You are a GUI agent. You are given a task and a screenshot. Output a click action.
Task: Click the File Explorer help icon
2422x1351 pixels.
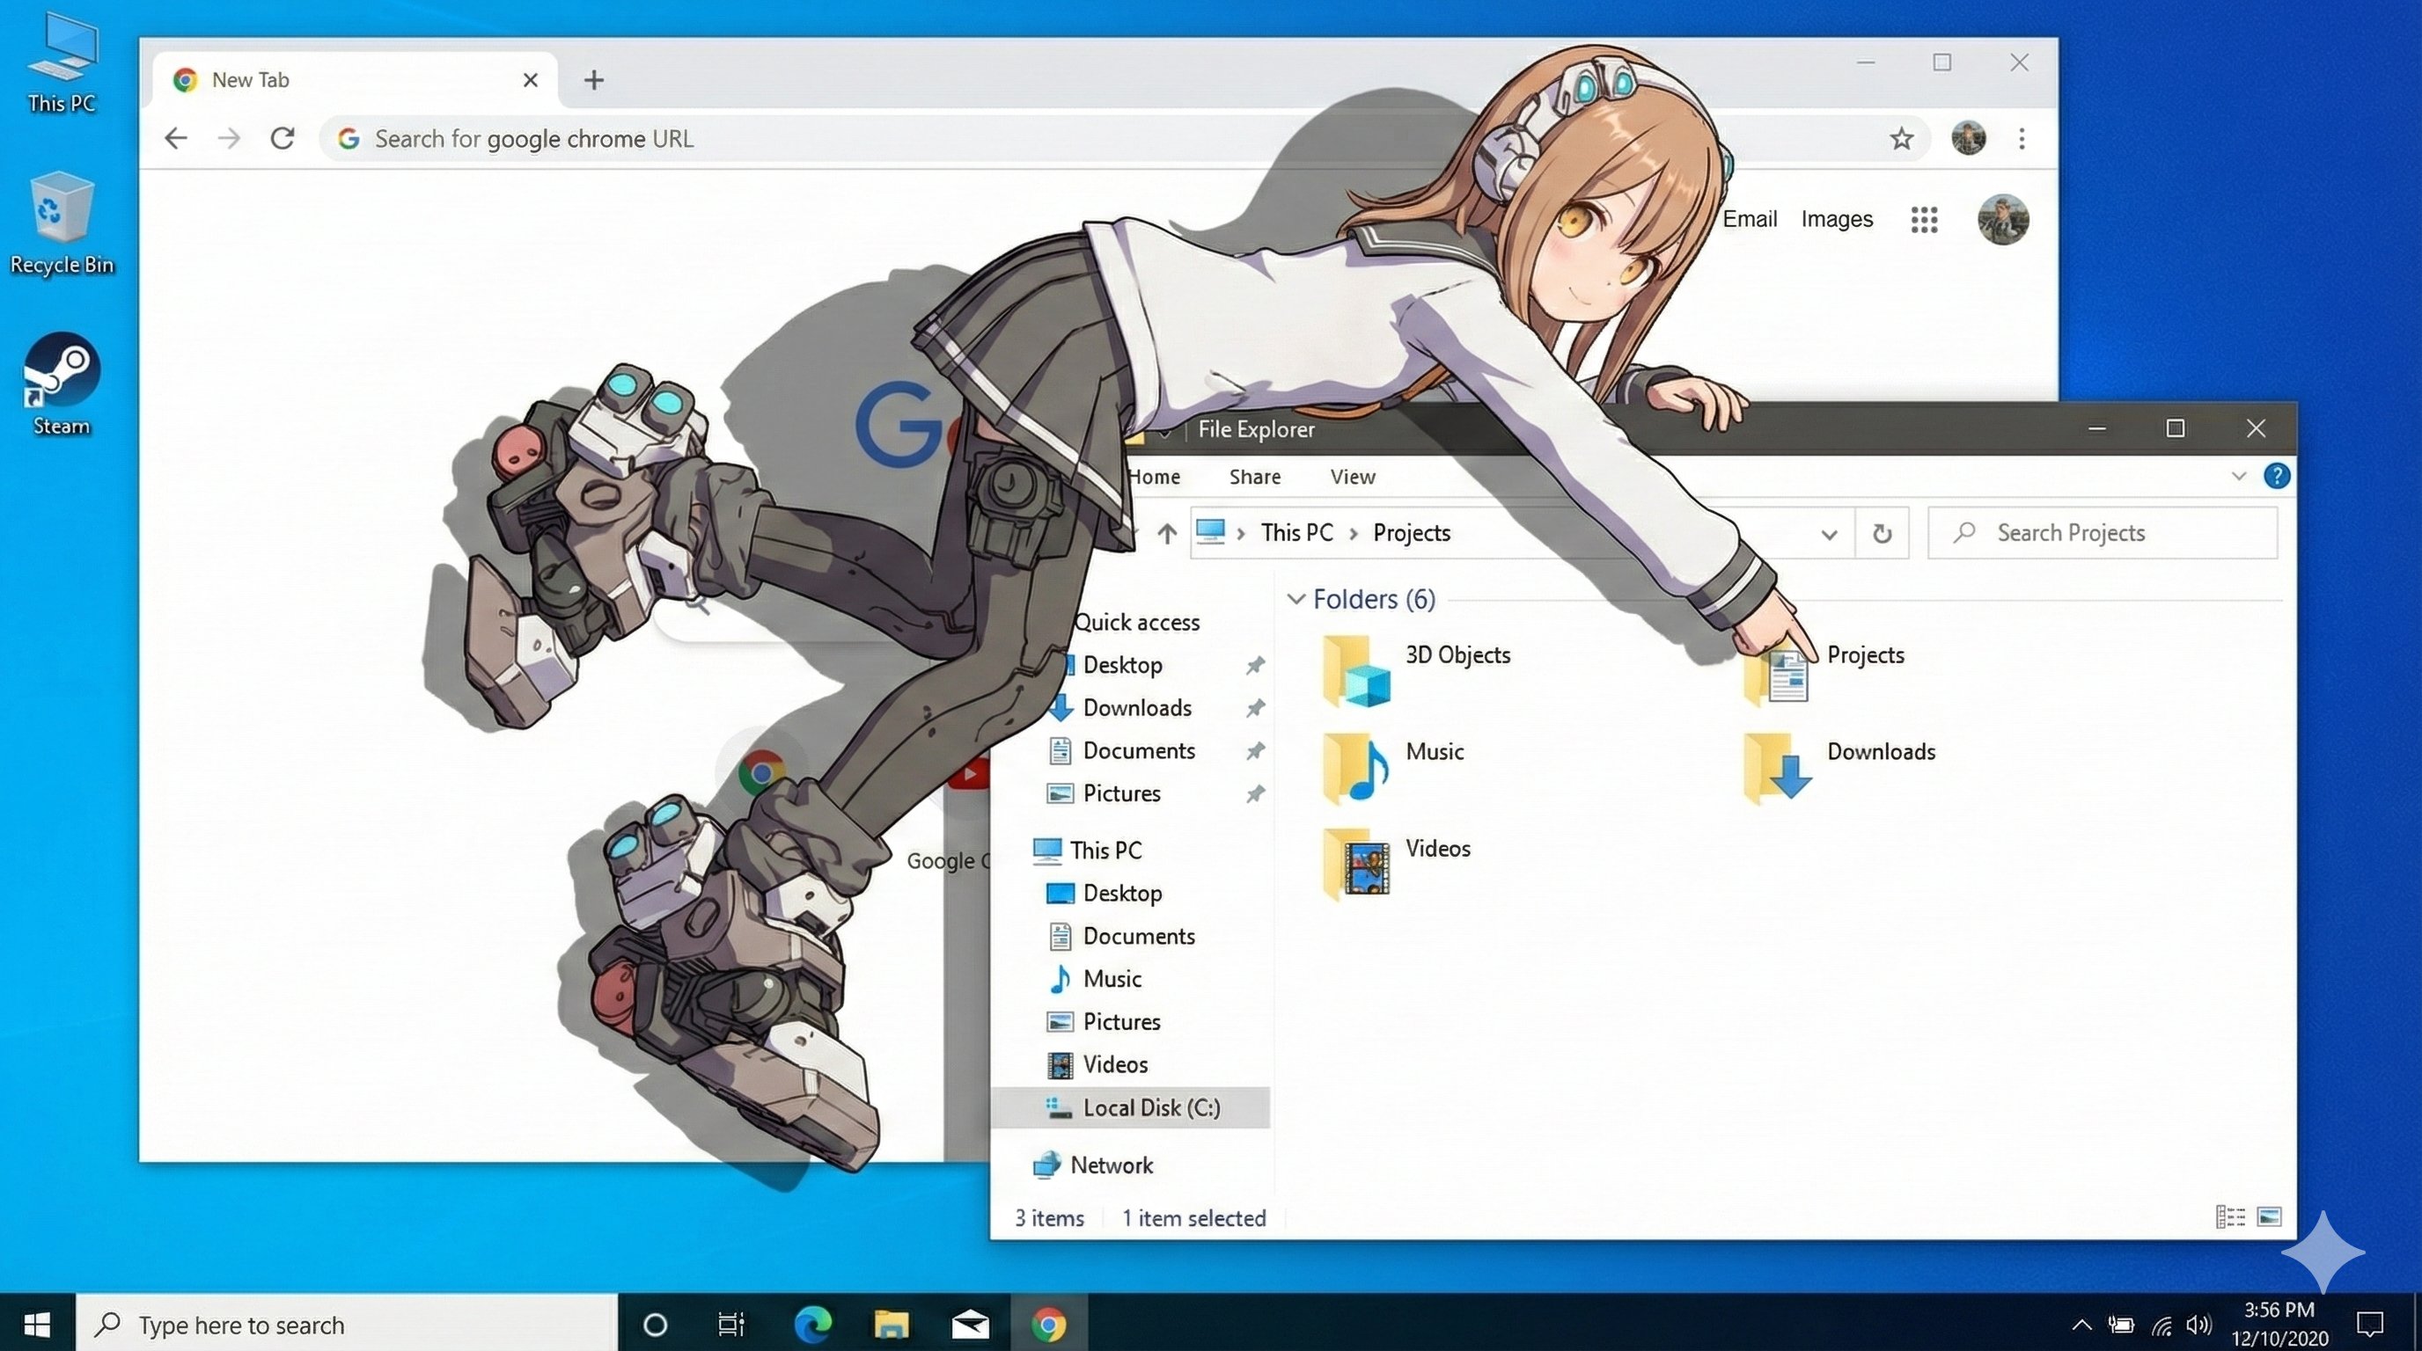click(2276, 477)
